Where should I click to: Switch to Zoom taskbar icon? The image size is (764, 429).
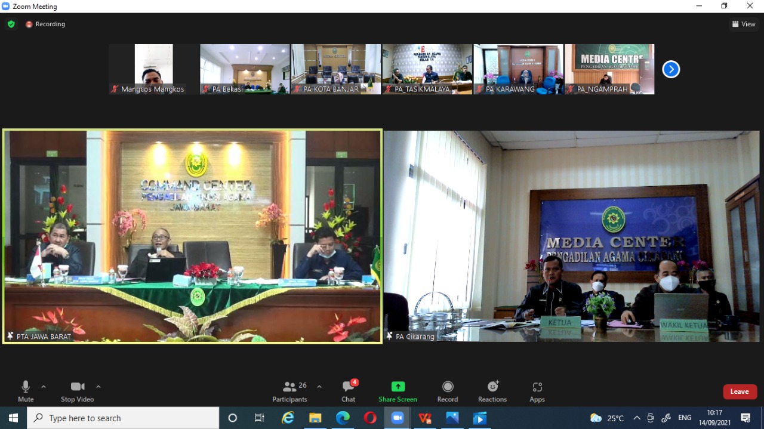[x=398, y=418]
